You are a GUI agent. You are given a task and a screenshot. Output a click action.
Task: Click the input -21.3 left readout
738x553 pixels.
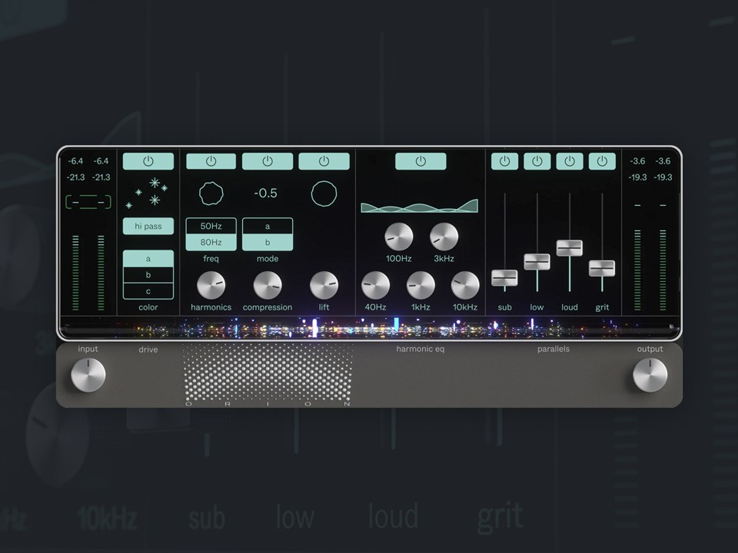pyautogui.click(x=75, y=177)
